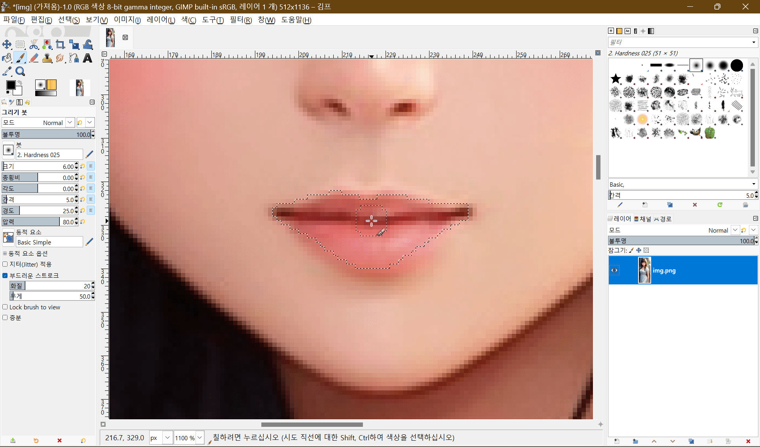Open the 필터(R) menu
The width and height of the screenshot is (760, 447).
(241, 20)
